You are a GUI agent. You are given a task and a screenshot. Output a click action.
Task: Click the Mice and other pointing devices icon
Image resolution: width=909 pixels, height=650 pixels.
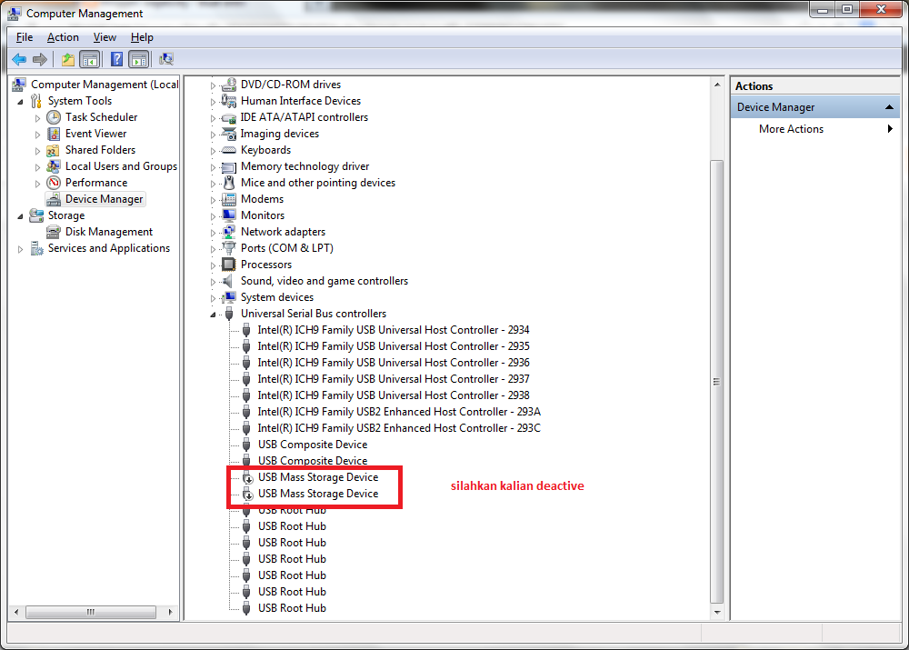pyautogui.click(x=229, y=183)
